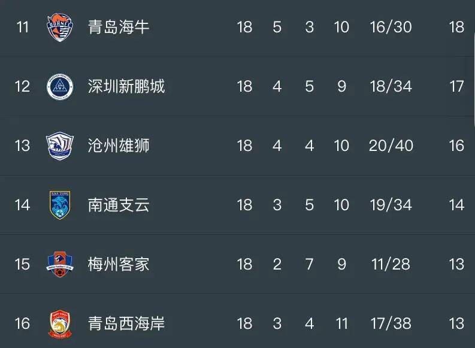Select rank number 16 at the bottom
This screenshot has width=475, height=348.
(x=22, y=324)
